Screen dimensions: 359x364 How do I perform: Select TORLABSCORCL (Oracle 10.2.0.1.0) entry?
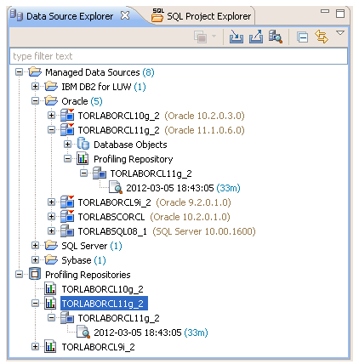[154, 217]
